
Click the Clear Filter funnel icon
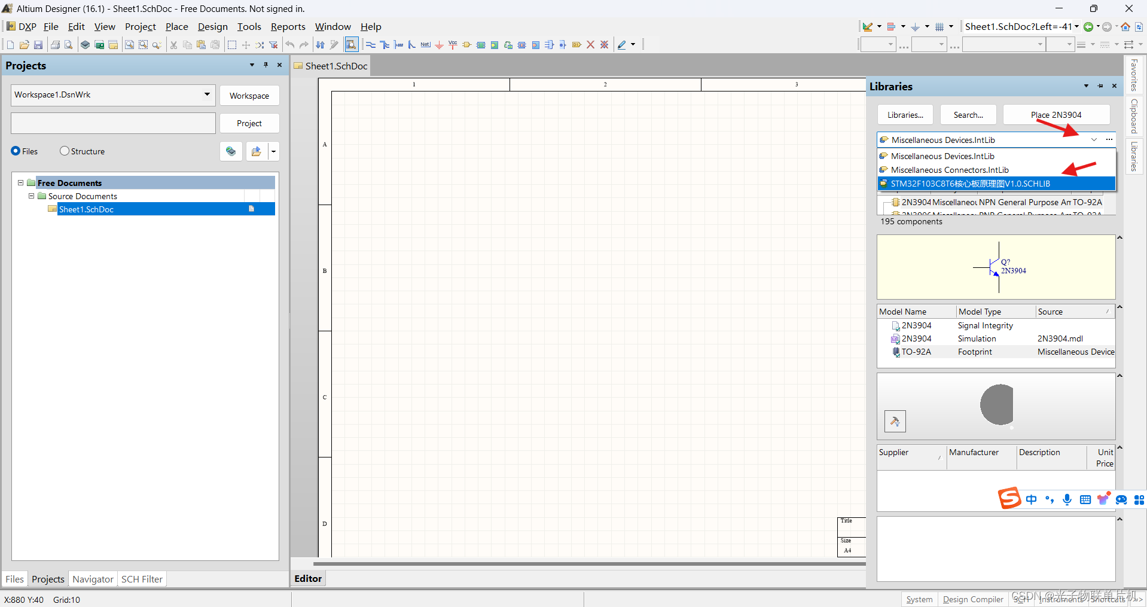tap(273, 45)
